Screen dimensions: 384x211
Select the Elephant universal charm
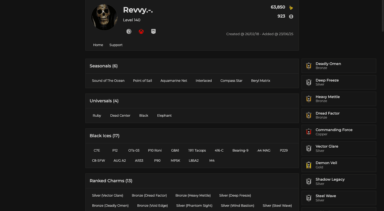pos(164,115)
